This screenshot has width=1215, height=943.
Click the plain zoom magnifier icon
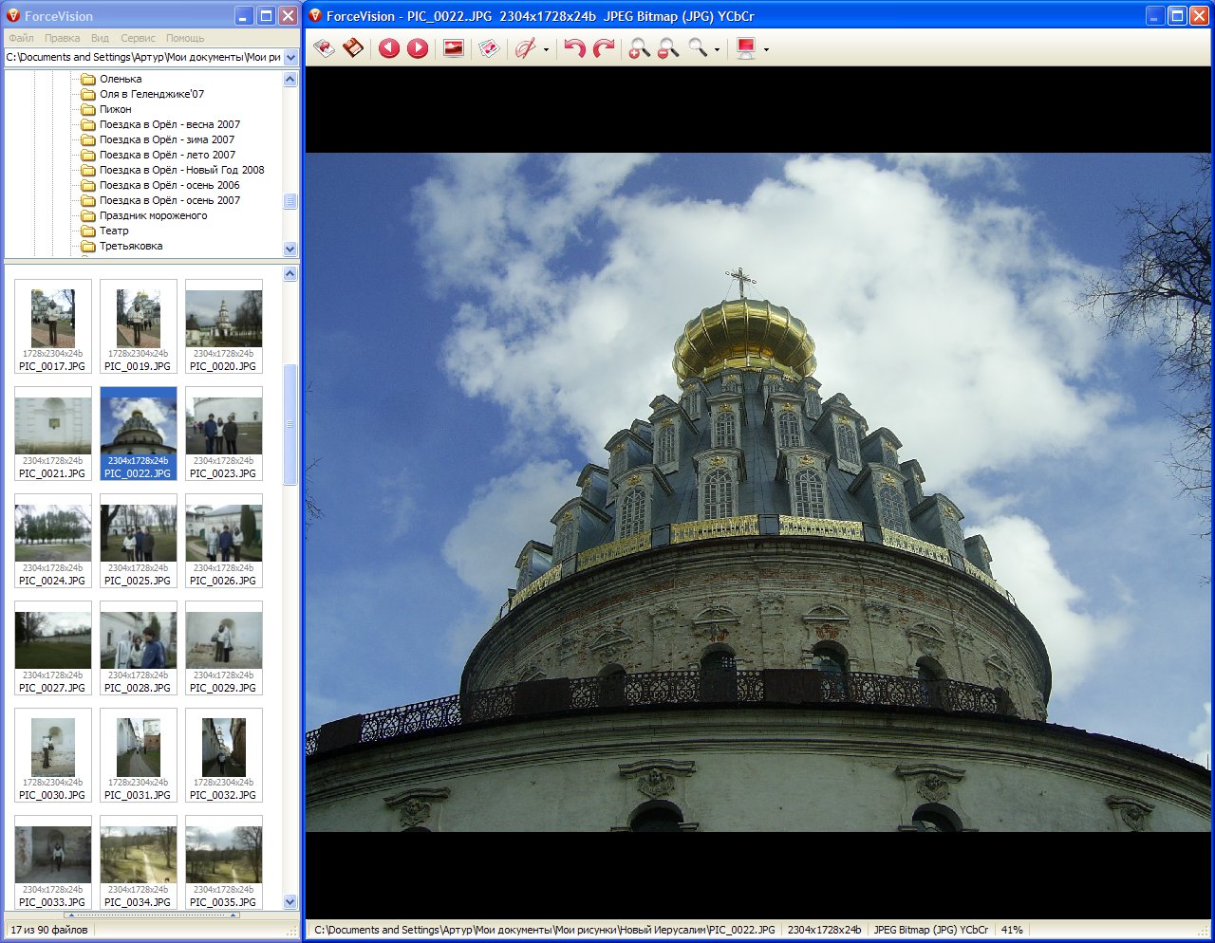[x=698, y=48]
